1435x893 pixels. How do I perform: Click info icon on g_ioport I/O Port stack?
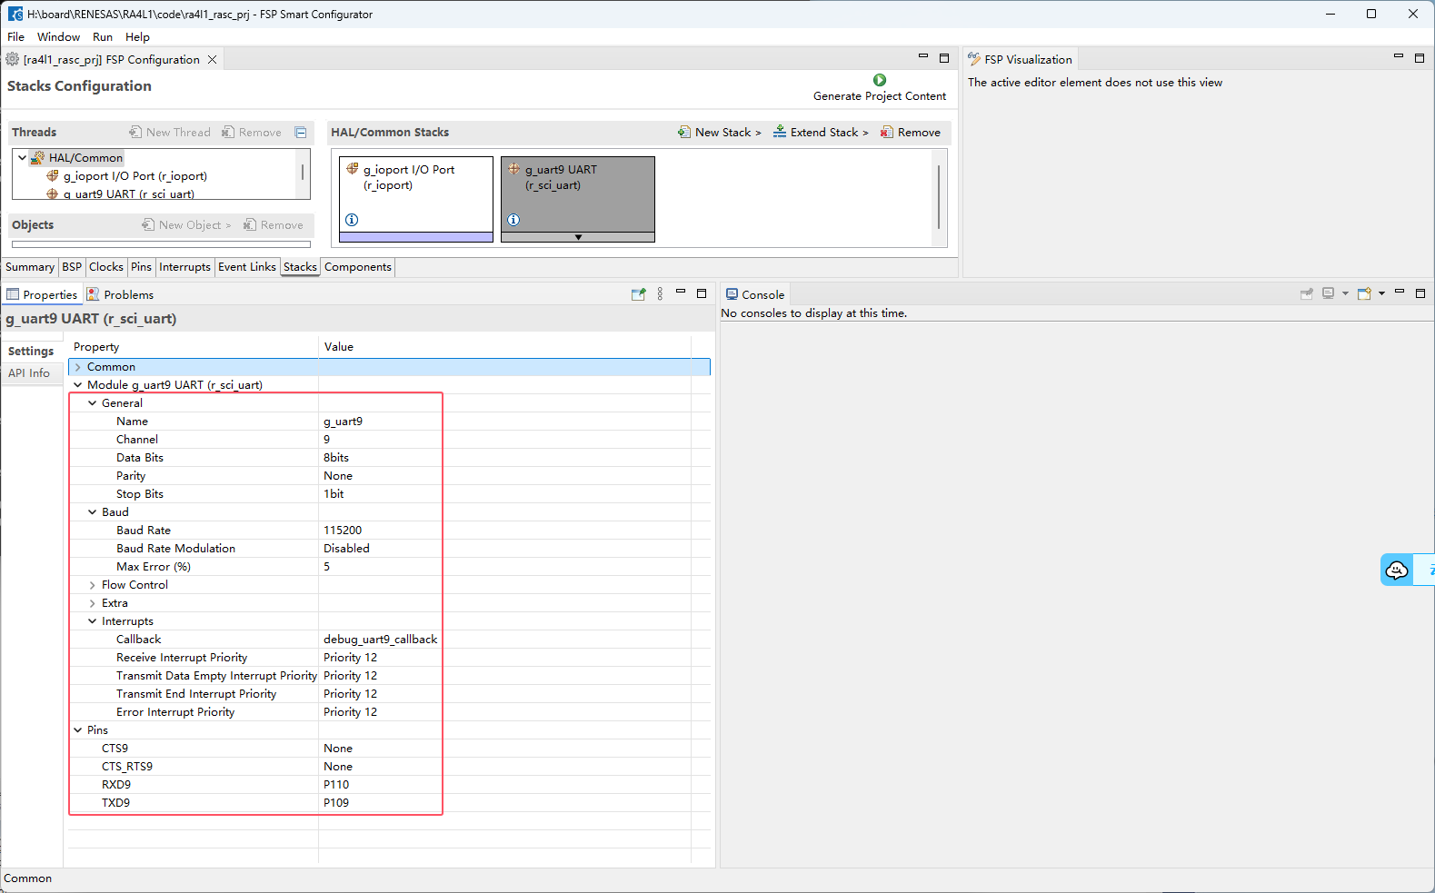pyautogui.click(x=352, y=220)
